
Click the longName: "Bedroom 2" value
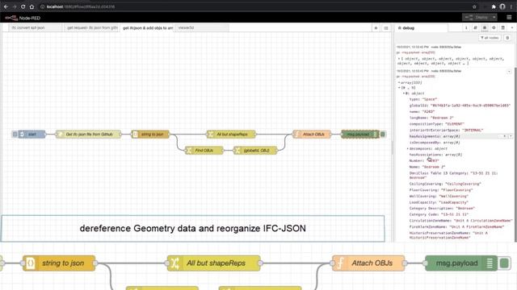tap(442, 118)
